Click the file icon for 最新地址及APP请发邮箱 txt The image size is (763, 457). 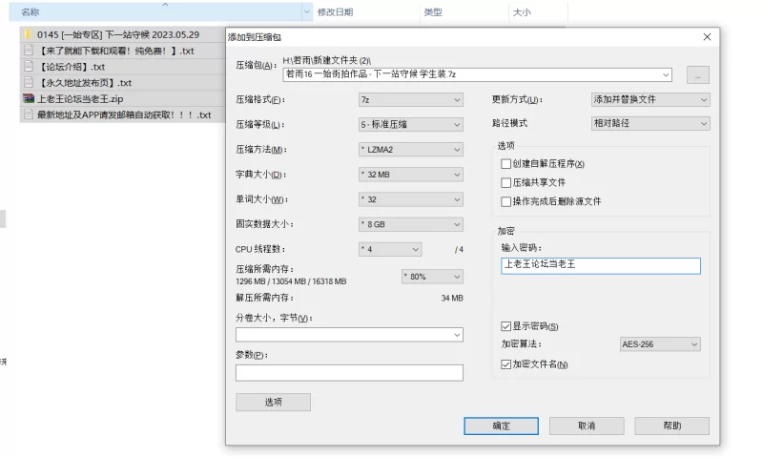point(28,115)
